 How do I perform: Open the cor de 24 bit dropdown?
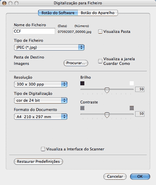tap(41, 100)
